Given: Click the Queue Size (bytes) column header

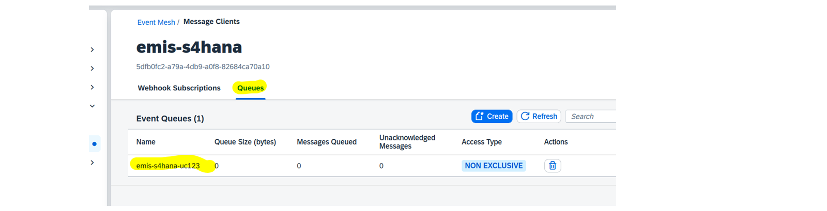Looking at the screenshot, I should point(245,142).
